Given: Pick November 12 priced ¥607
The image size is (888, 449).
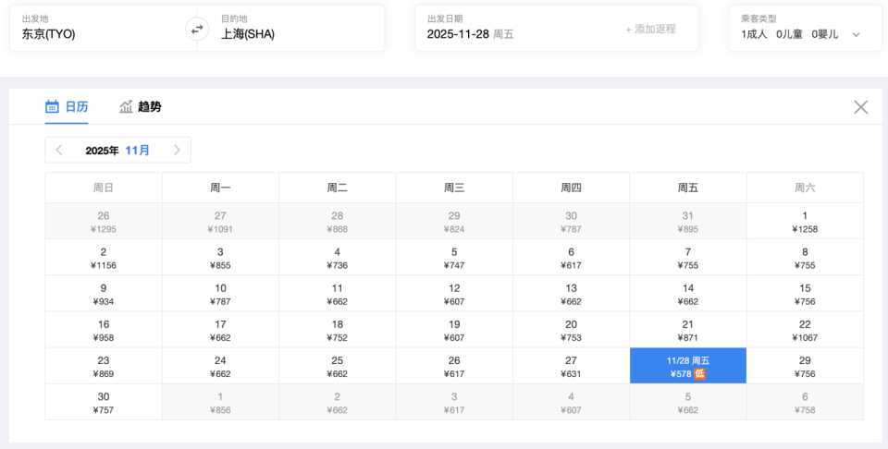Looking at the screenshot, I should point(454,294).
